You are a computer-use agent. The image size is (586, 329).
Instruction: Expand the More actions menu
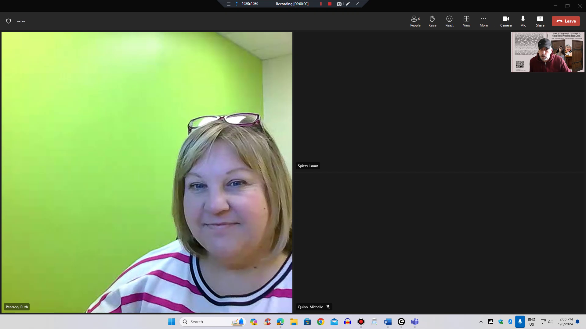[483, 21]
